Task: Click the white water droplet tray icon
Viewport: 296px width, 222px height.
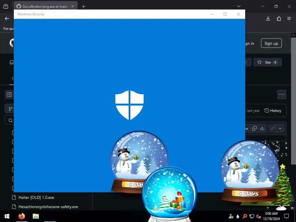Action: click(238, 216)
